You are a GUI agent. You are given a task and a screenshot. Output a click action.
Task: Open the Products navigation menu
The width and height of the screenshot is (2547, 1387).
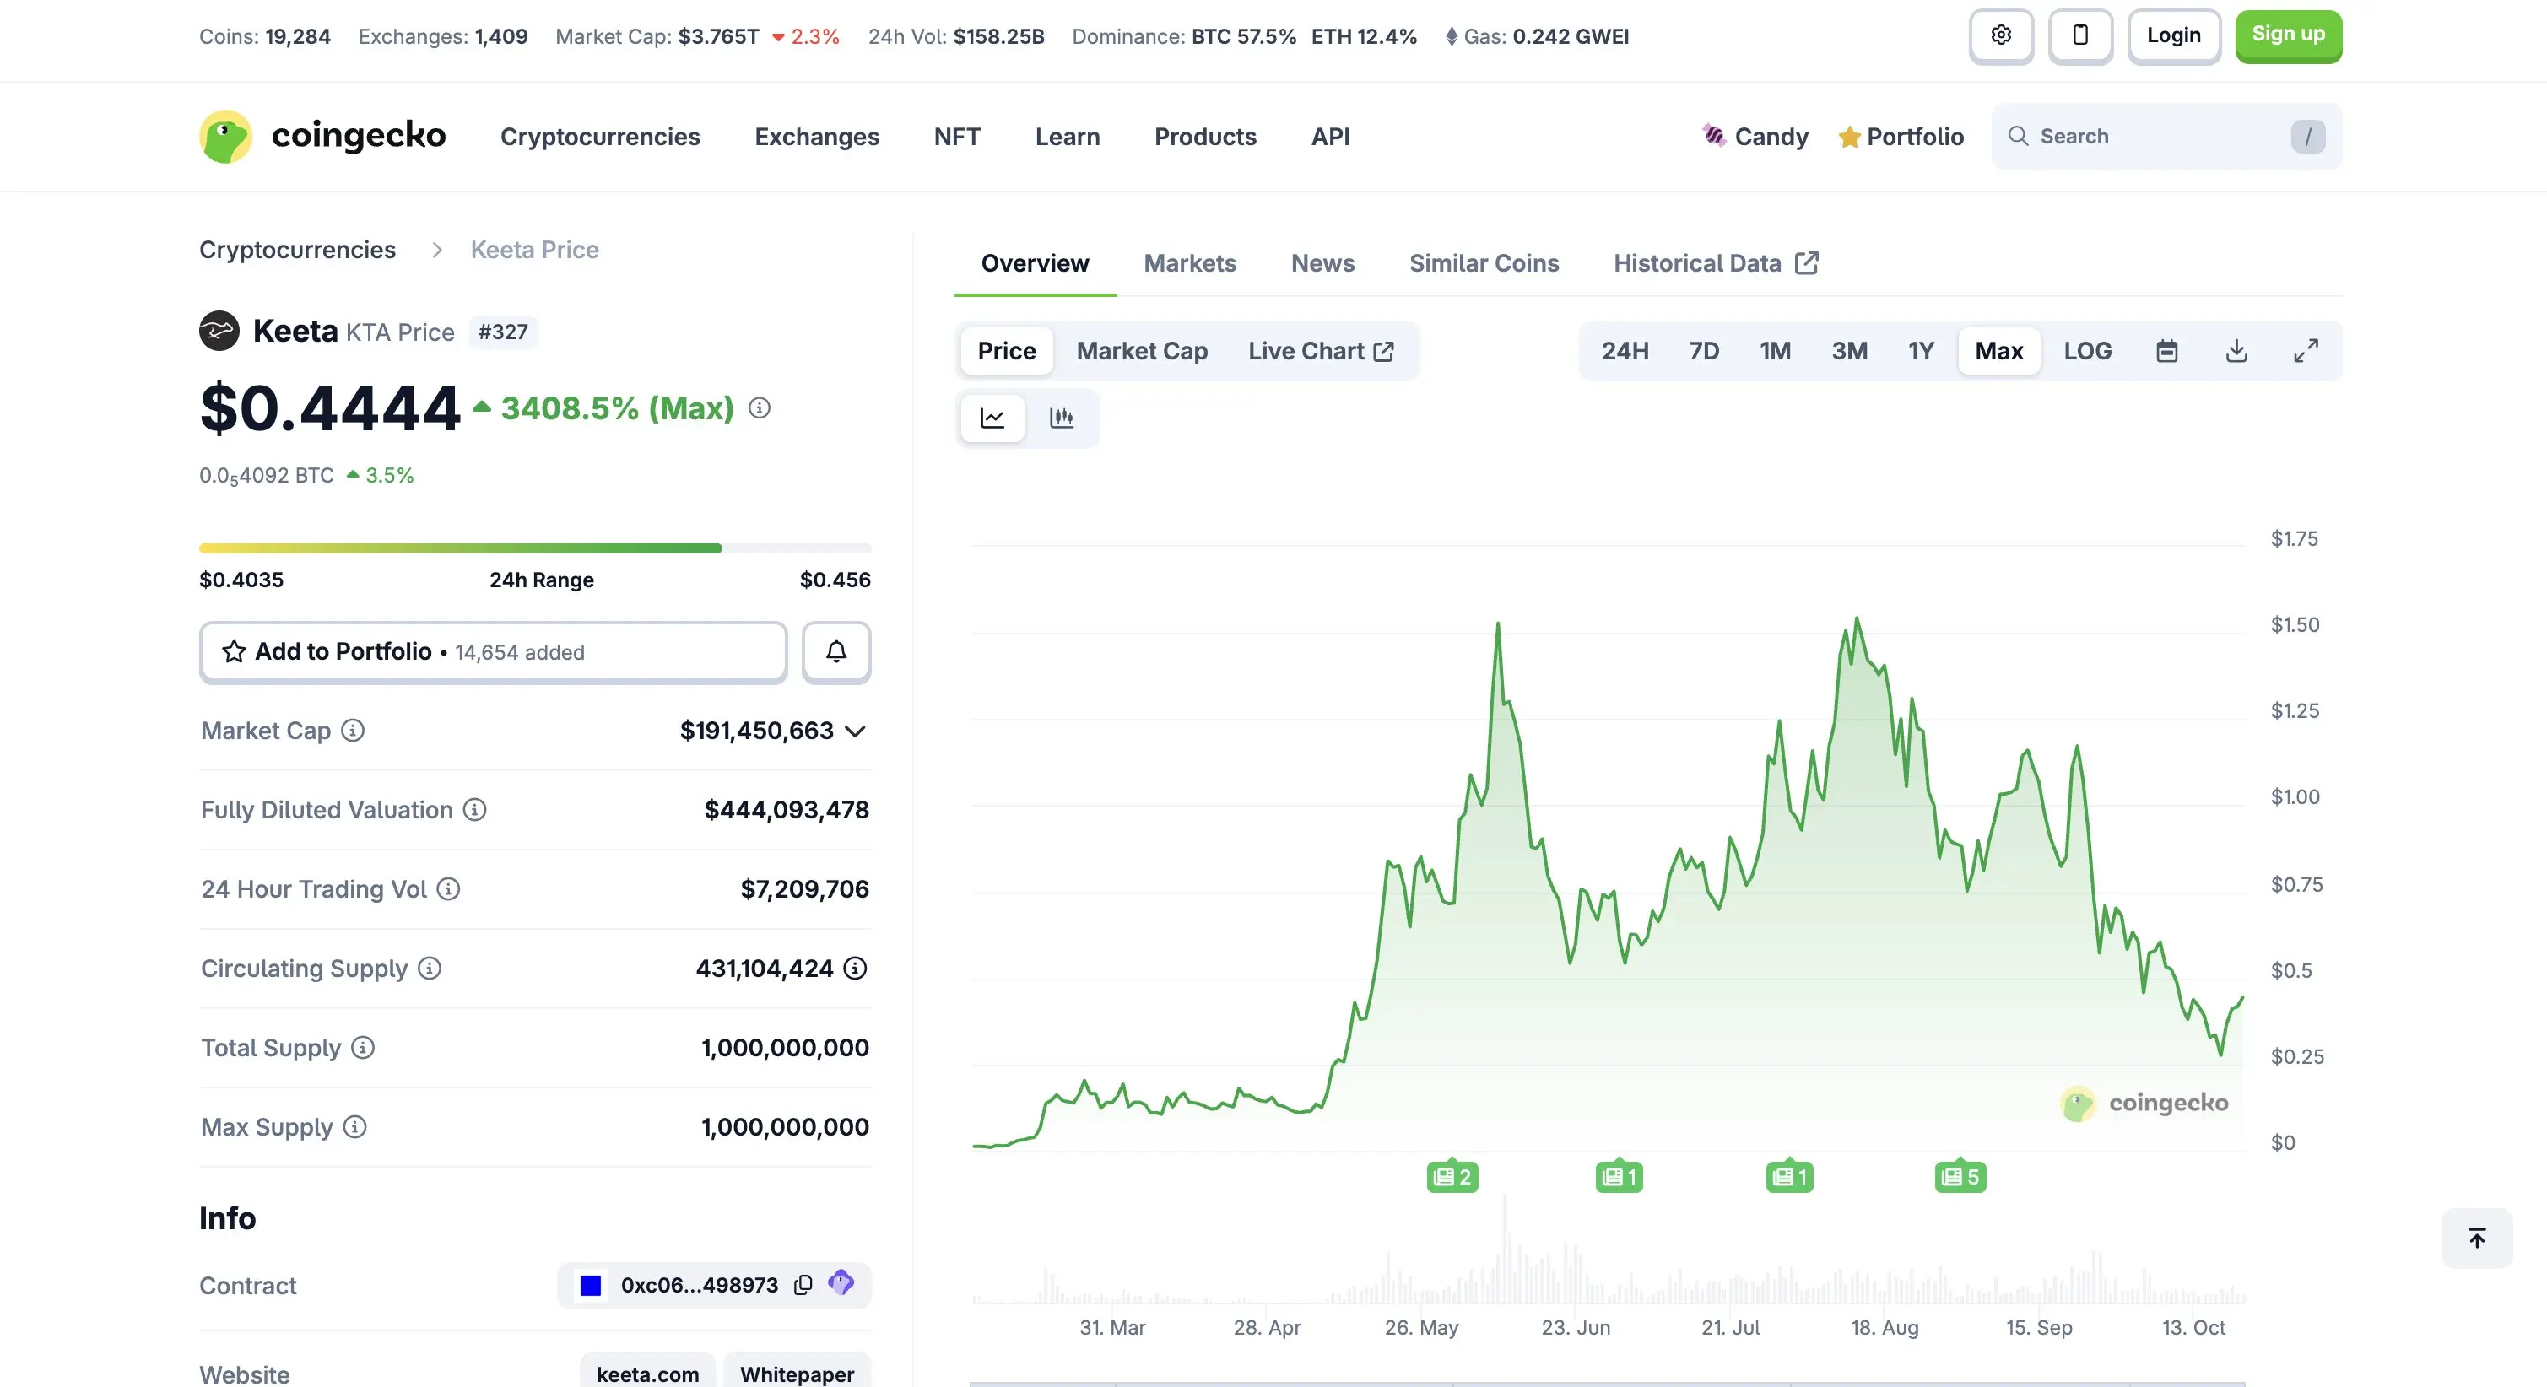pos(1204,137)
